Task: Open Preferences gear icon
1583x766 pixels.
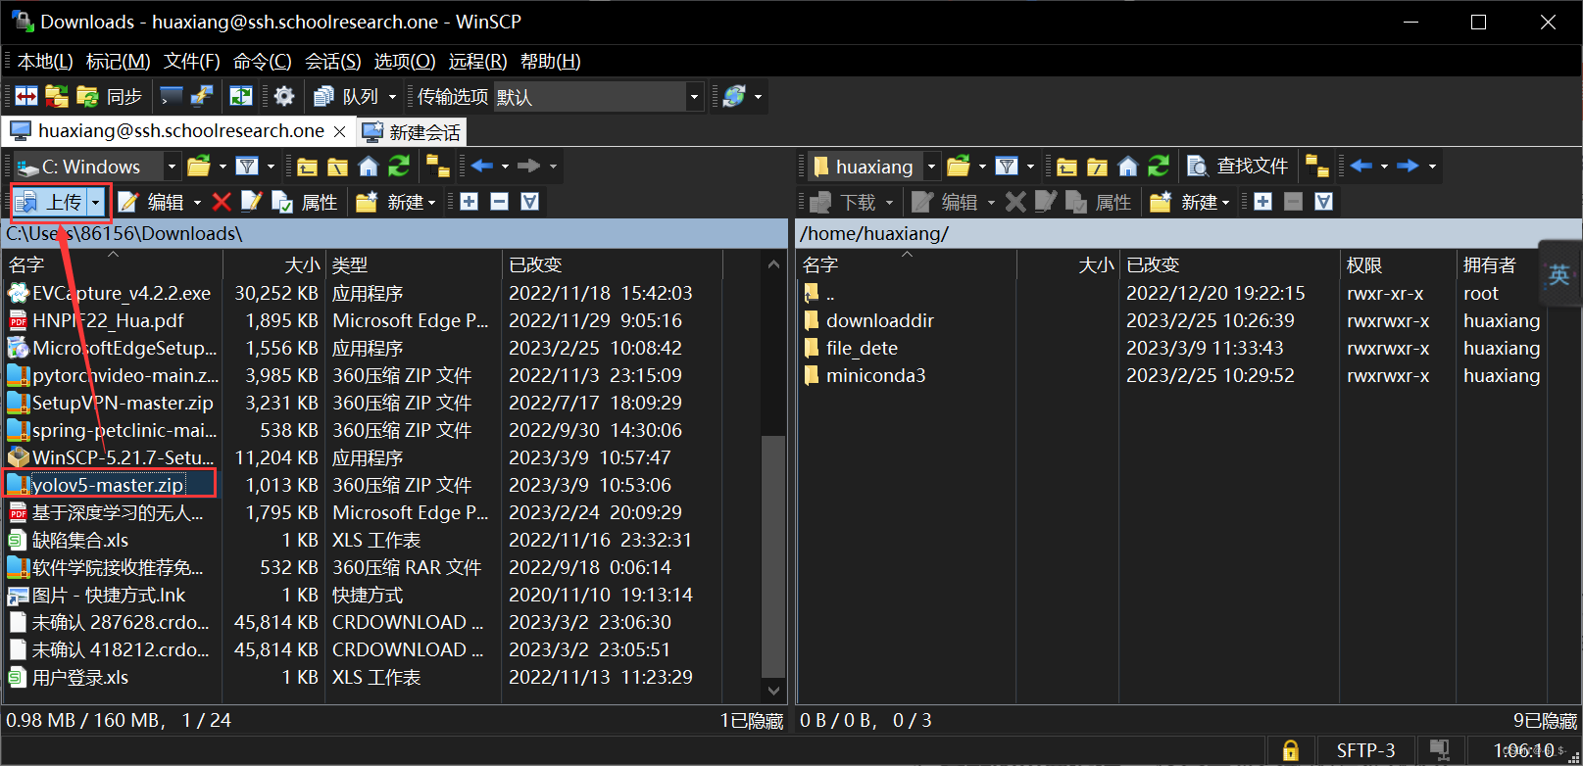Action: pos(284,96)
